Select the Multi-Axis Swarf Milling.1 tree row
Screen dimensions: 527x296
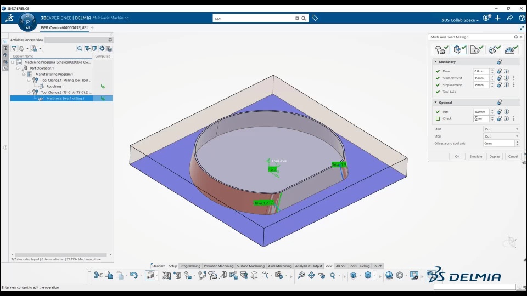point(61,98)
